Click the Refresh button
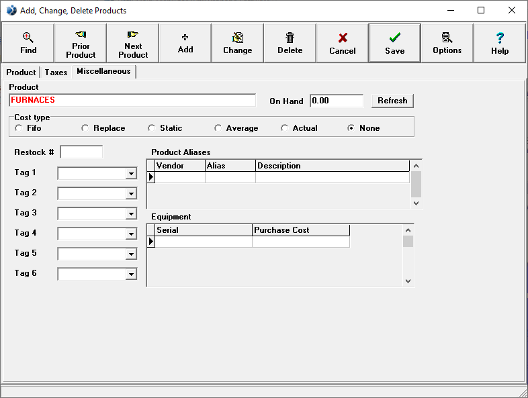528x398 pixels. point(392,101)
